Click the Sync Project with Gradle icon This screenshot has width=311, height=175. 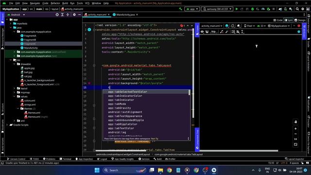(x=280, y=9)
